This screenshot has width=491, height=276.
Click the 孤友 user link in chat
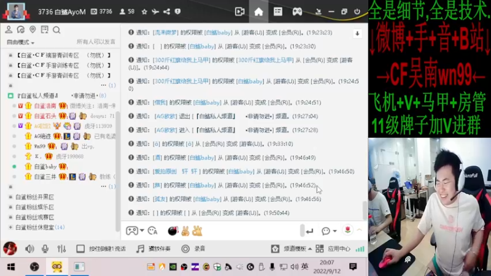pos(160,199)
